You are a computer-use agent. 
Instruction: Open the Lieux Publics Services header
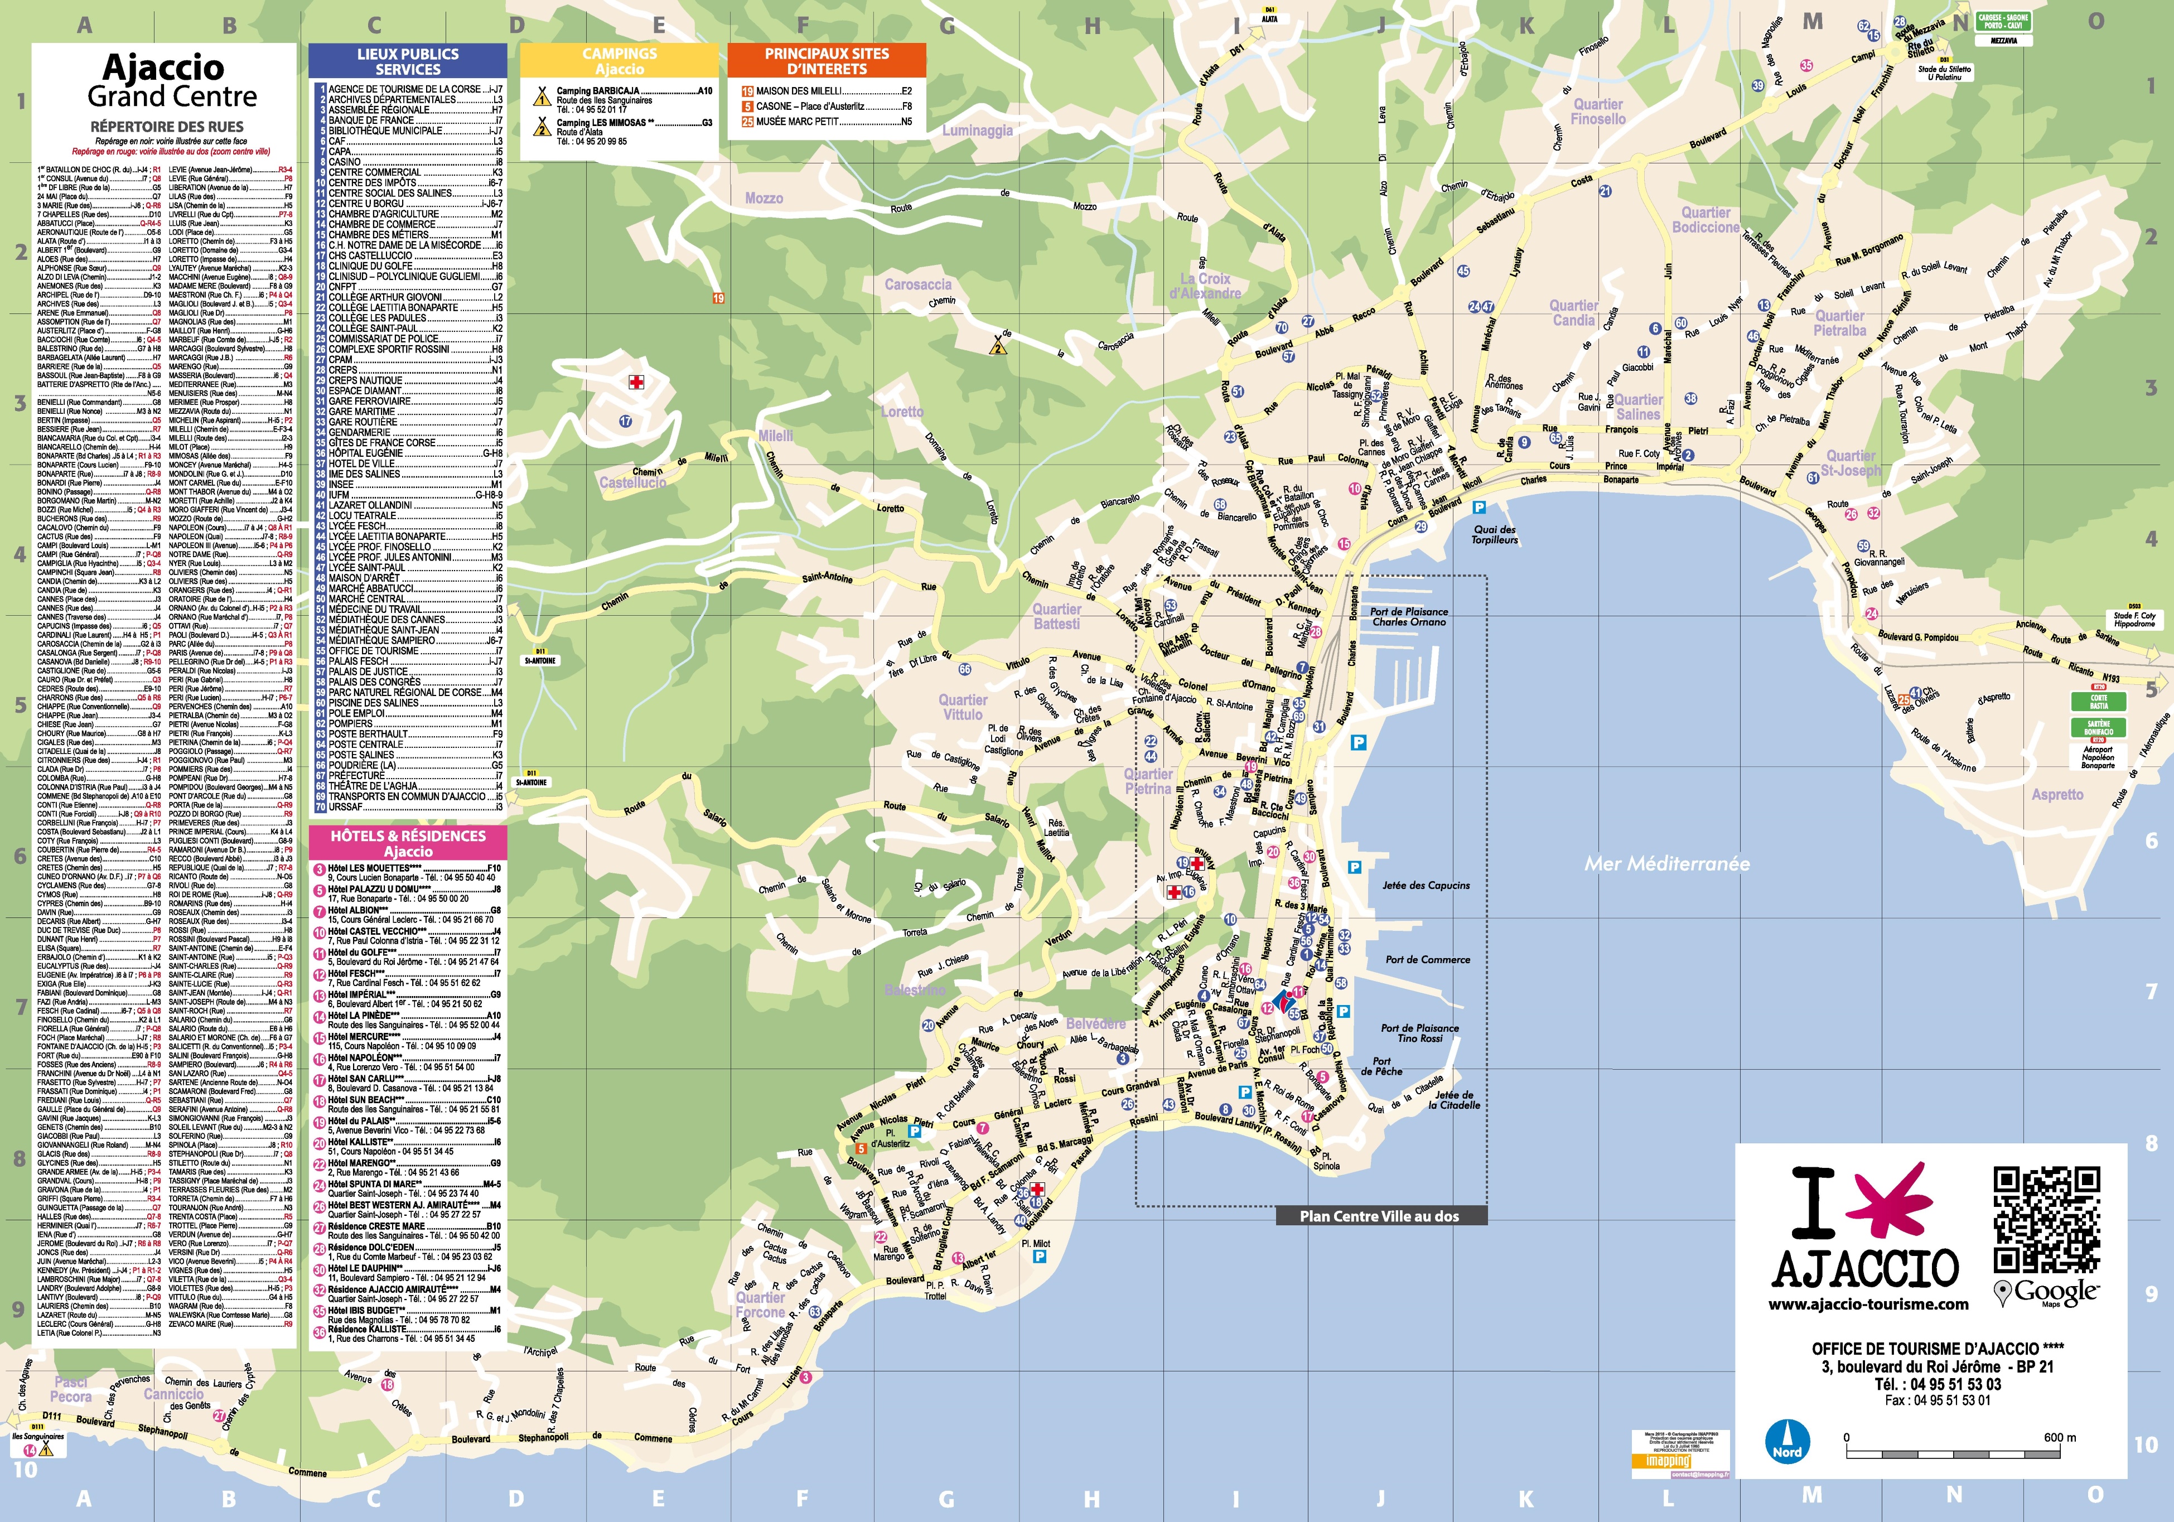tap(408, 61)
